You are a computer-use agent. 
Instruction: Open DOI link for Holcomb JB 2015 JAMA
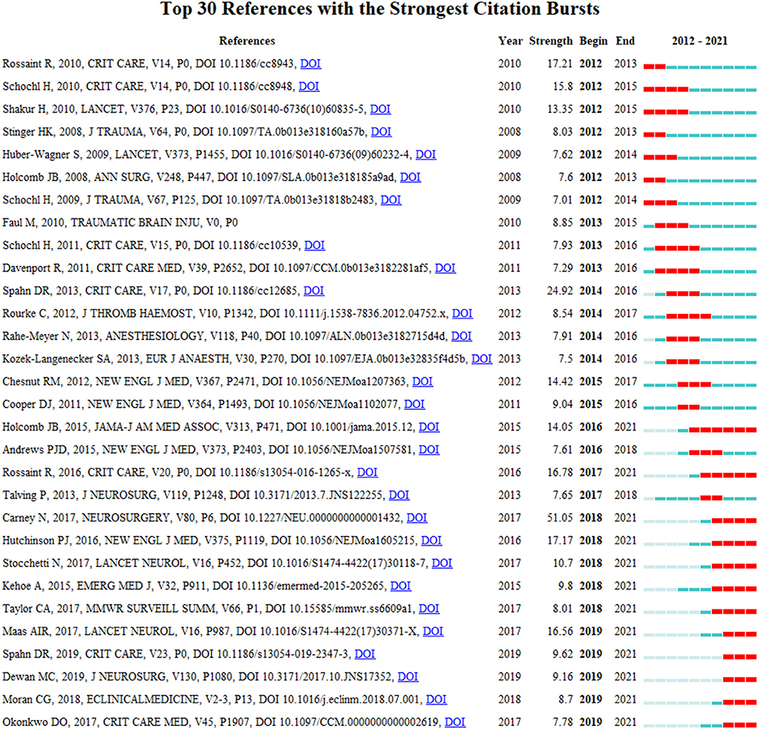coord(429,428)
